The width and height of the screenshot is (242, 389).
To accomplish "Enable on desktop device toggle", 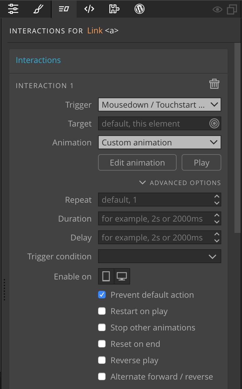I will tap(122, 277).
